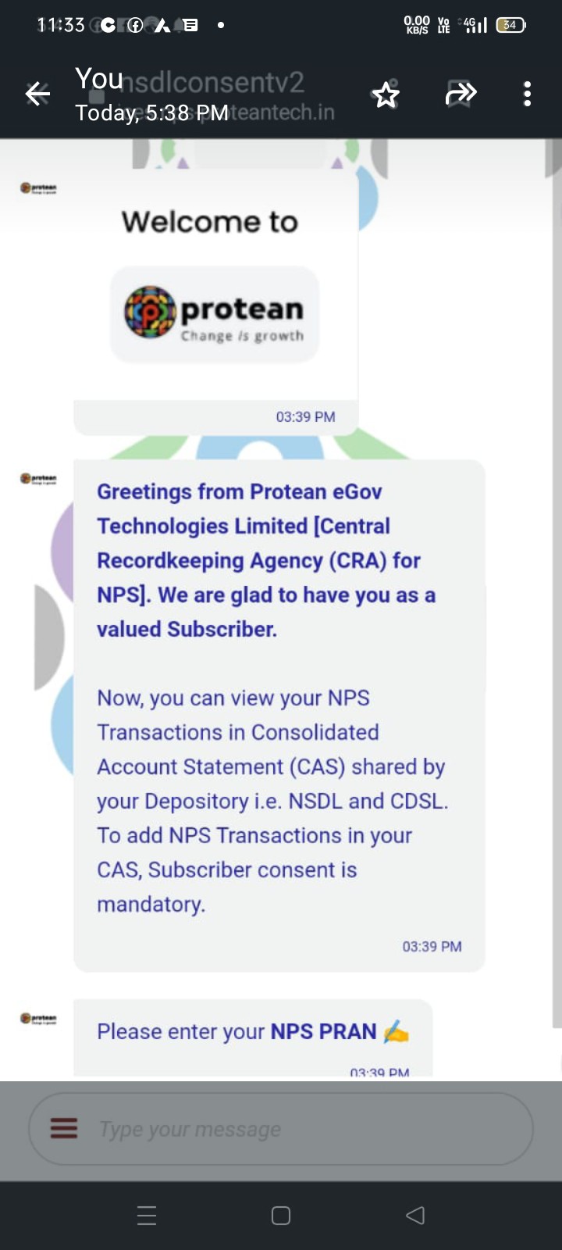Forward the message with the double-arrow icon

[x=461, y=95]
